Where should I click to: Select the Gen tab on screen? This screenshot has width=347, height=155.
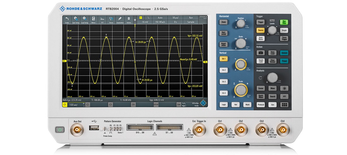(179, 105)
